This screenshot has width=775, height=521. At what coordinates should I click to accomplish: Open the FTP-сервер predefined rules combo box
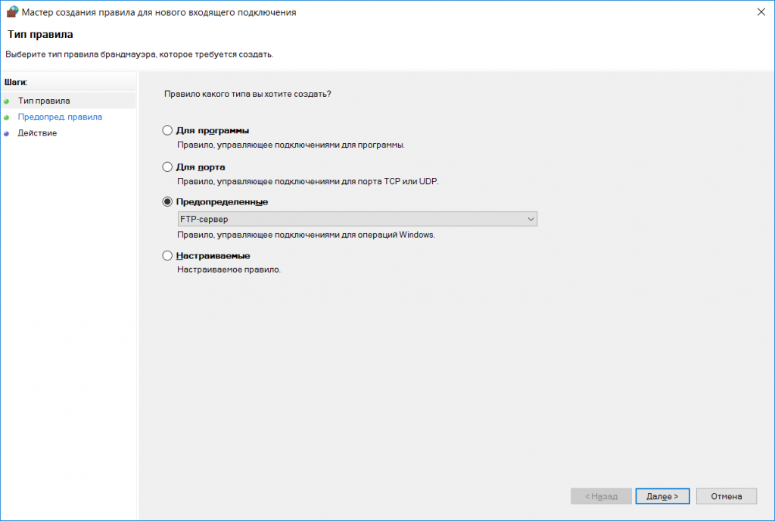click(357, 219)
